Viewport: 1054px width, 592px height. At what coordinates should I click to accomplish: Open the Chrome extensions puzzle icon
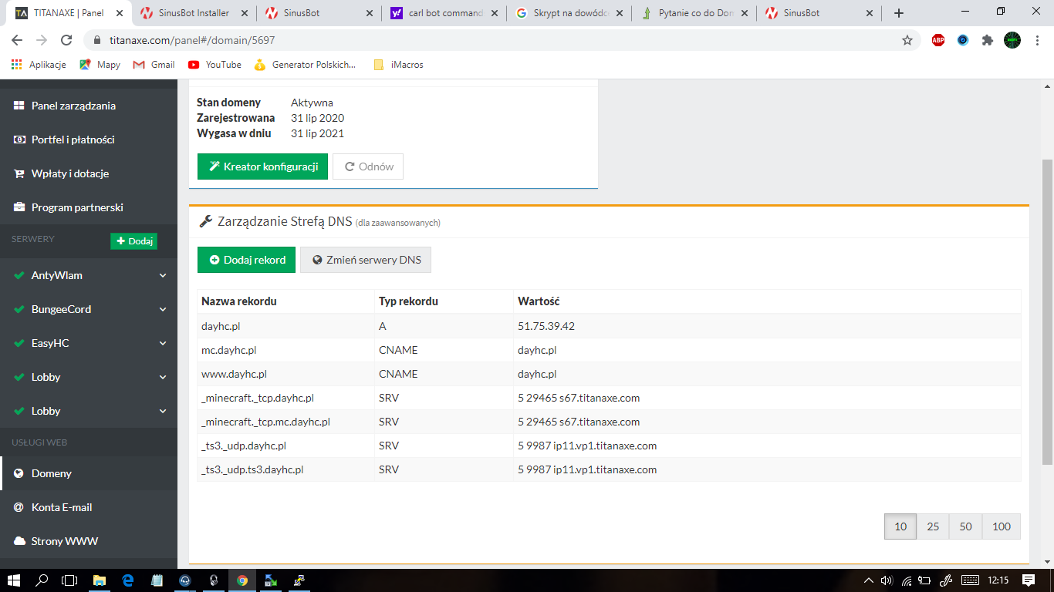(987, 40)
